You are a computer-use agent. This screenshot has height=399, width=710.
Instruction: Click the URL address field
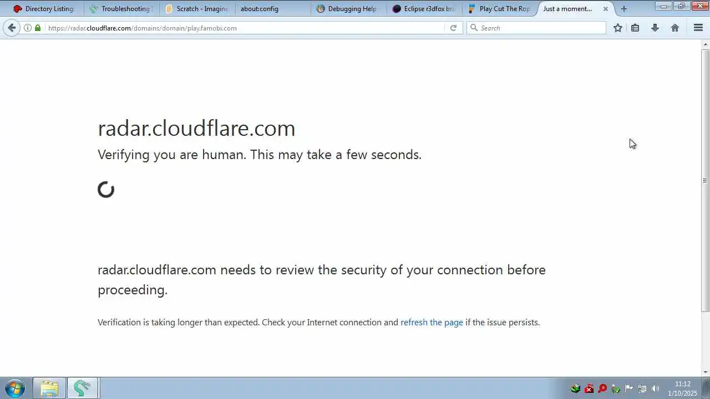[x=246, y=28]
